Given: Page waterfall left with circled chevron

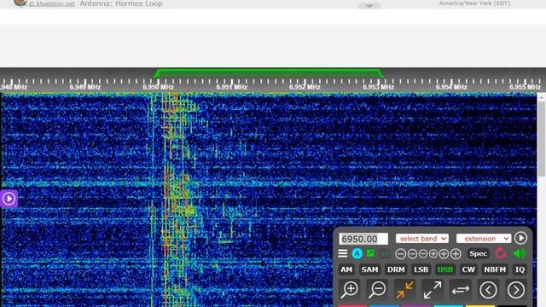Looking at the screenshot, I should coord(488,290).
